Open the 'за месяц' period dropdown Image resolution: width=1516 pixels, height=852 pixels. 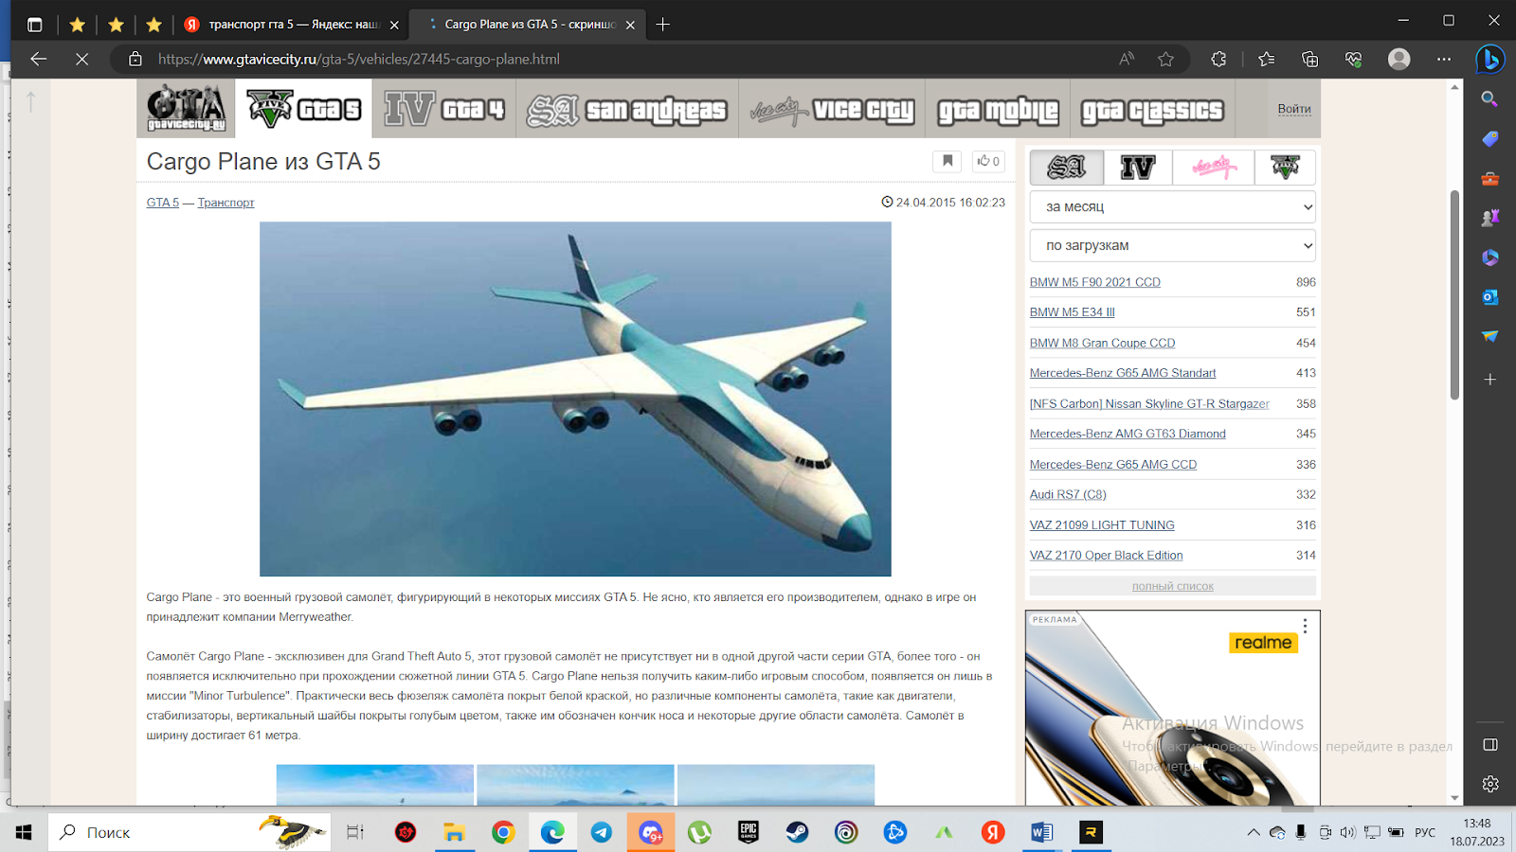[1173, 207]
